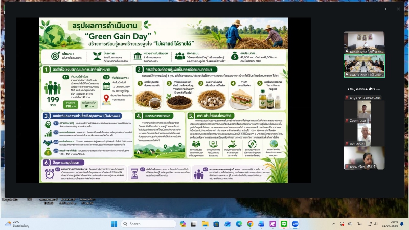The height and width of the screenshot is (230, 409).
Task: Open the Copilot icon in the taskbar
Action: click(183, 224)
